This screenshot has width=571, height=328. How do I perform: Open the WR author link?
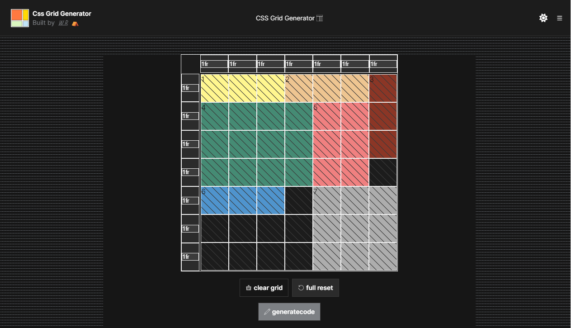coord(63,22)
